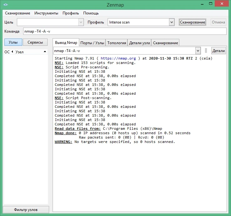Click the output options lines icon
Viewport: 231px width, 216px height.
tap(206, 50)
